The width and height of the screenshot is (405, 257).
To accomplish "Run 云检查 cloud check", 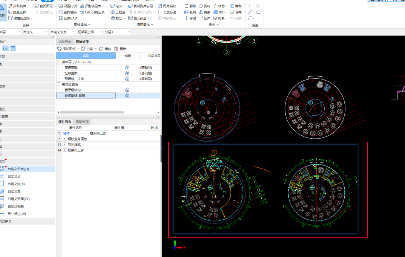I will click(118, 12).
